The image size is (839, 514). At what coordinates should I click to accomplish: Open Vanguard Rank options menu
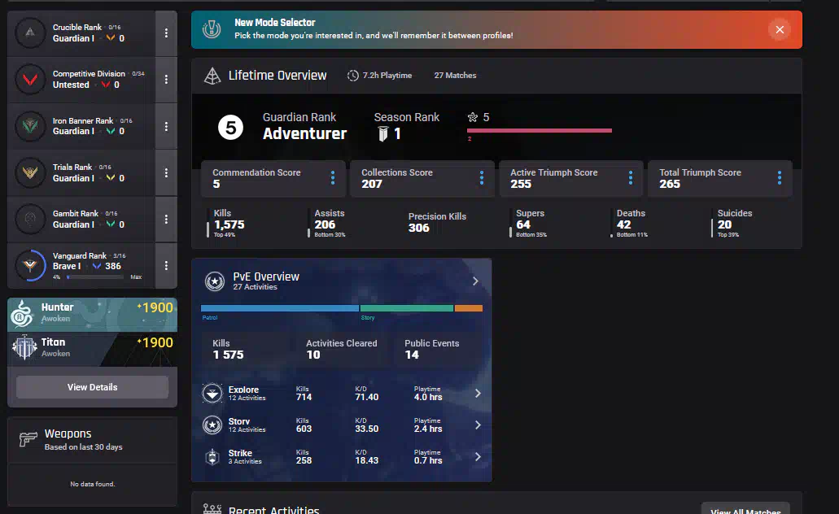tap(166, 266)
